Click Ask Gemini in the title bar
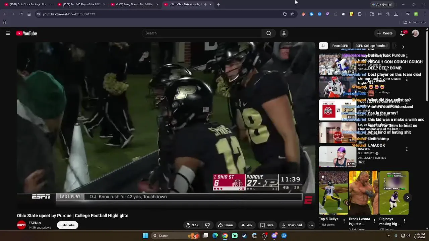This screenshot has width=429, height=241. click(x=381, y=5)
